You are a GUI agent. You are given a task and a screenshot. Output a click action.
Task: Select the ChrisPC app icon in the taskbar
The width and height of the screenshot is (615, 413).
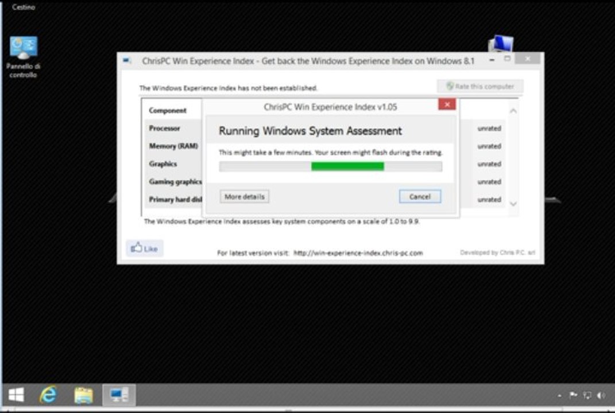click(119, 395)
